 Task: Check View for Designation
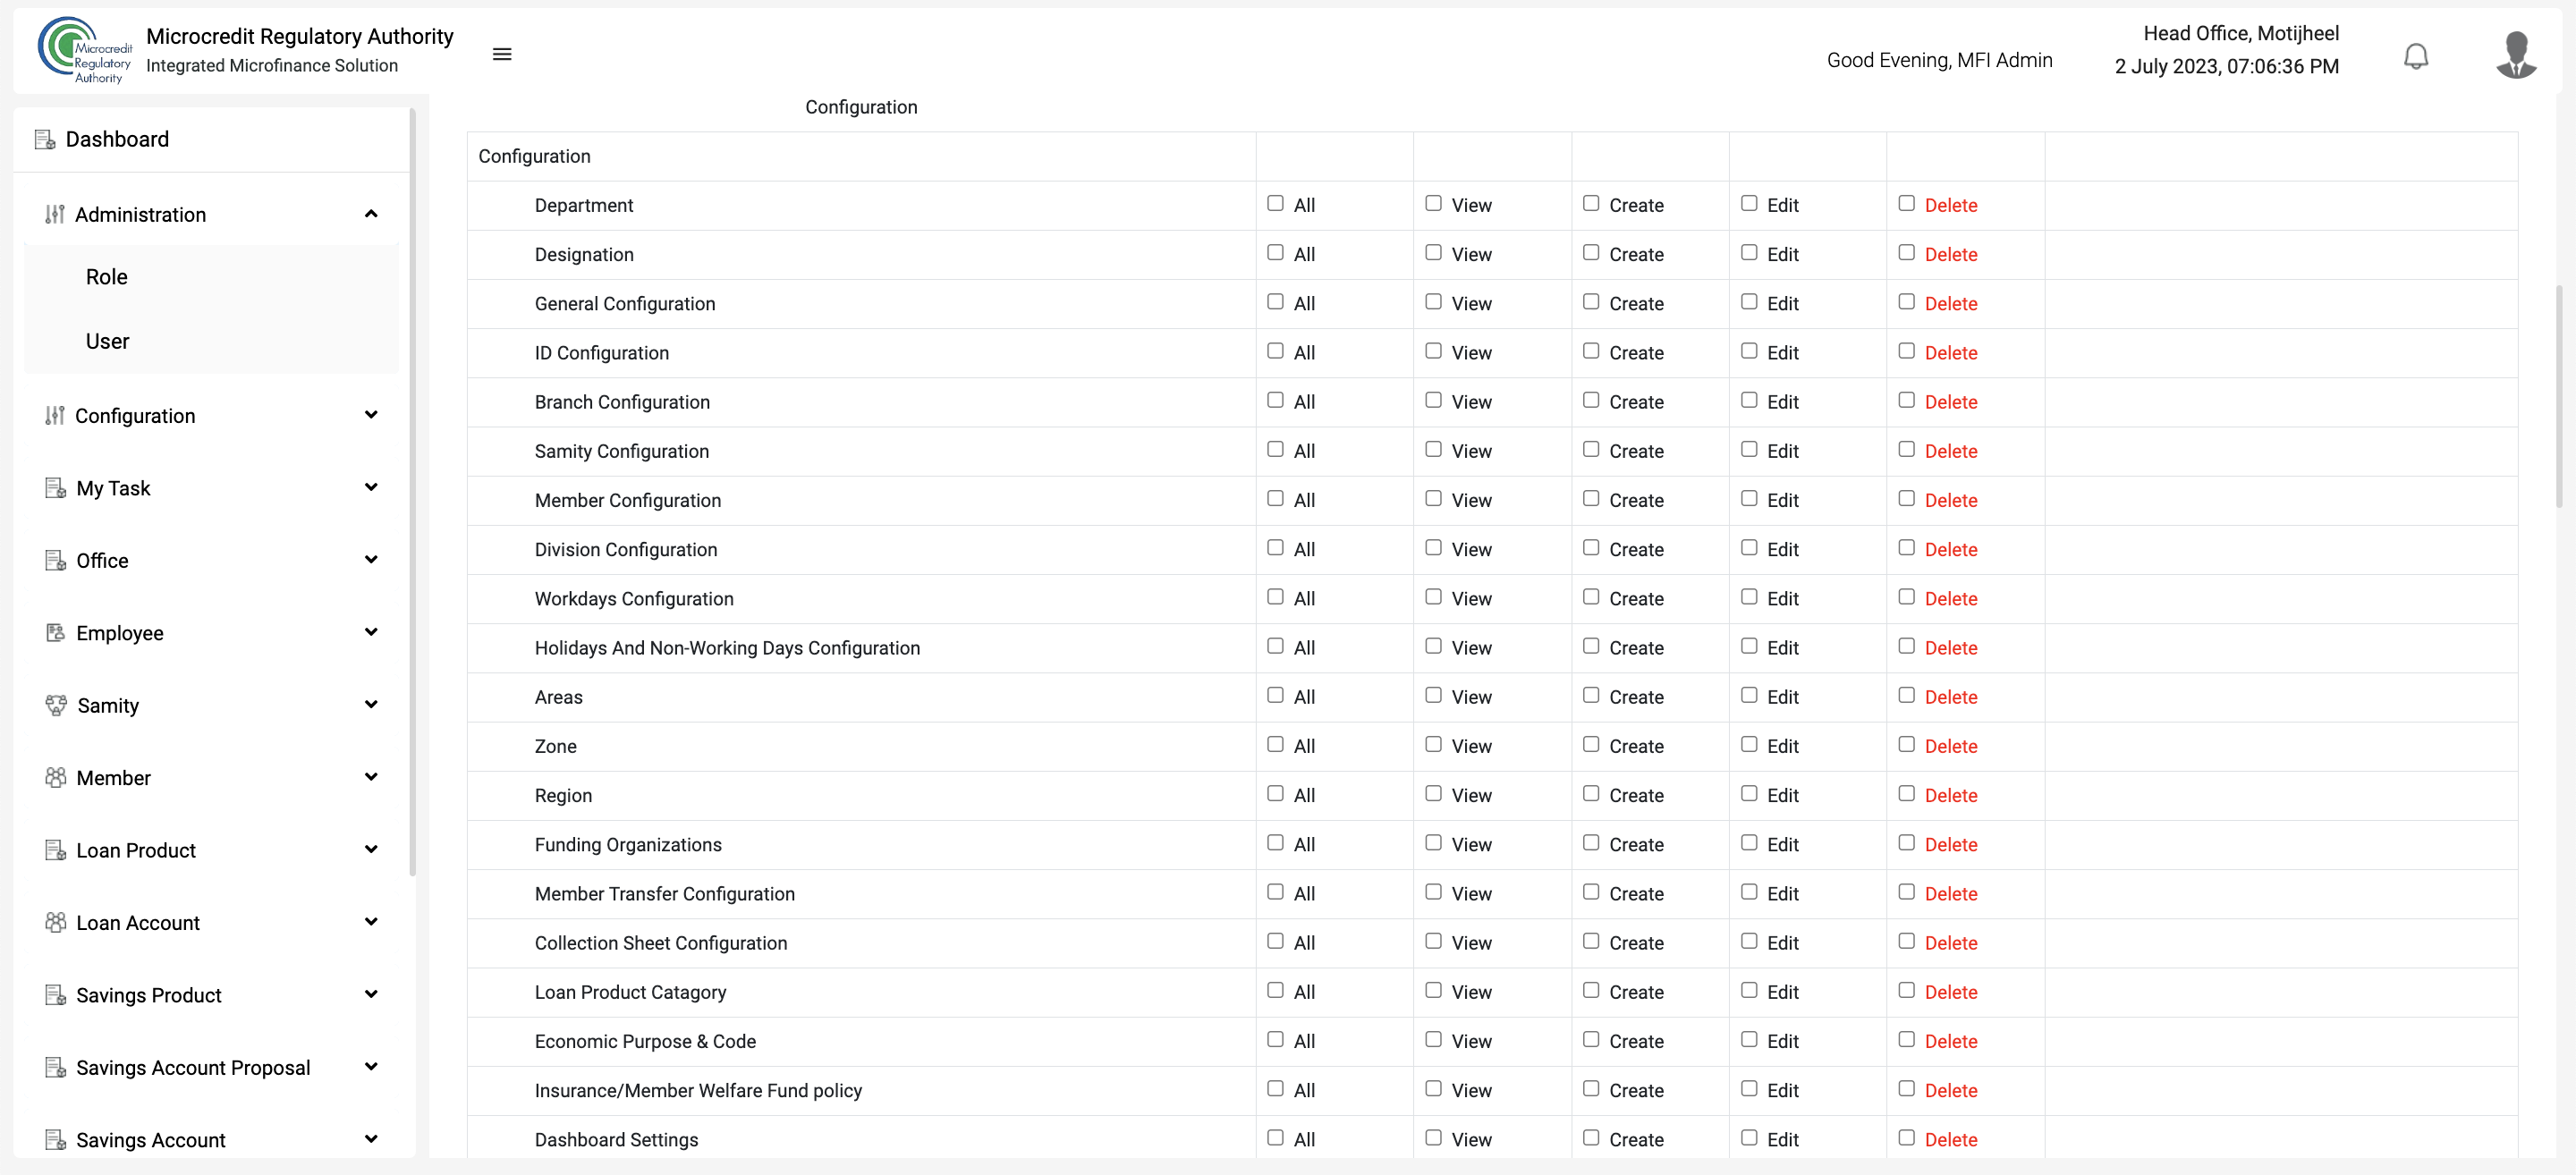click(x=1433, y=253)
